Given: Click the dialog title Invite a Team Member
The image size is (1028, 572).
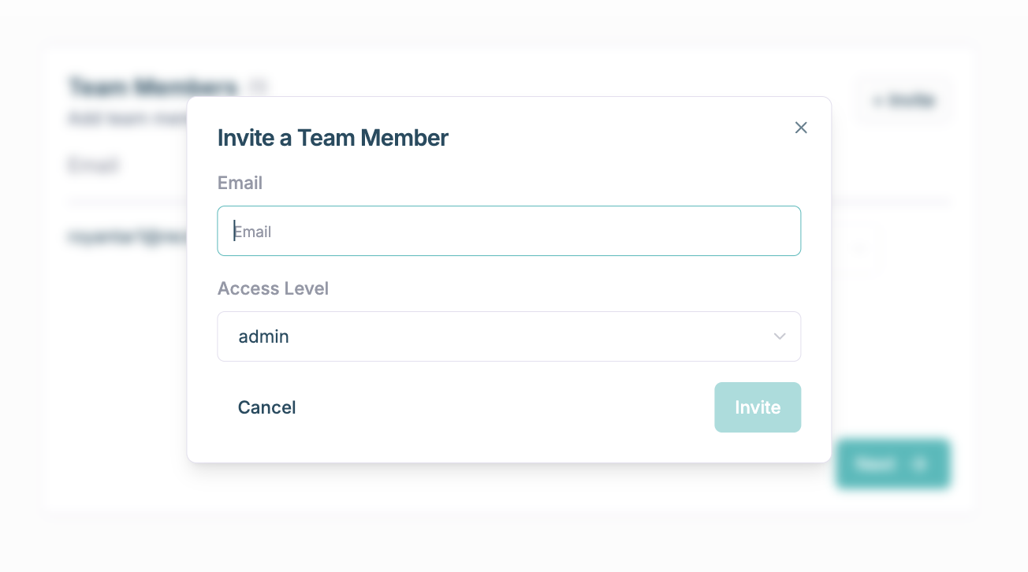Looking at the screenshot, I should click(x=333, y=138).
